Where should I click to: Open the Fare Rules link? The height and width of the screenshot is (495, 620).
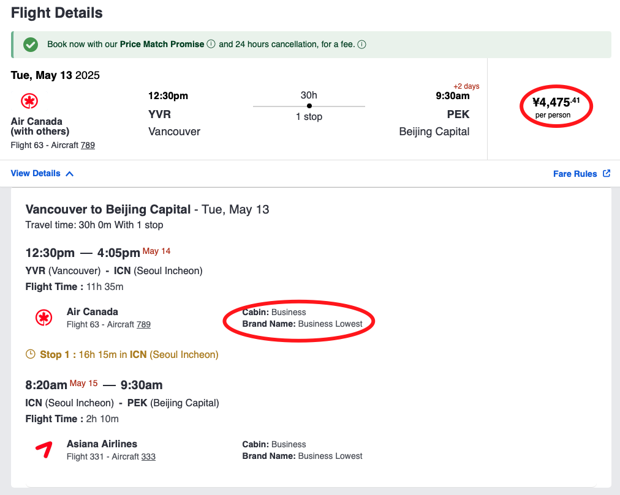(x=575, y=174)
